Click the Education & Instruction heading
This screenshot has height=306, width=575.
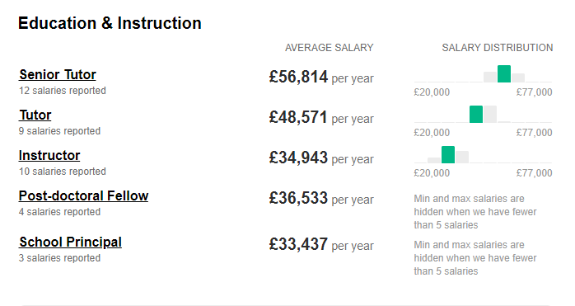point(110,23)
